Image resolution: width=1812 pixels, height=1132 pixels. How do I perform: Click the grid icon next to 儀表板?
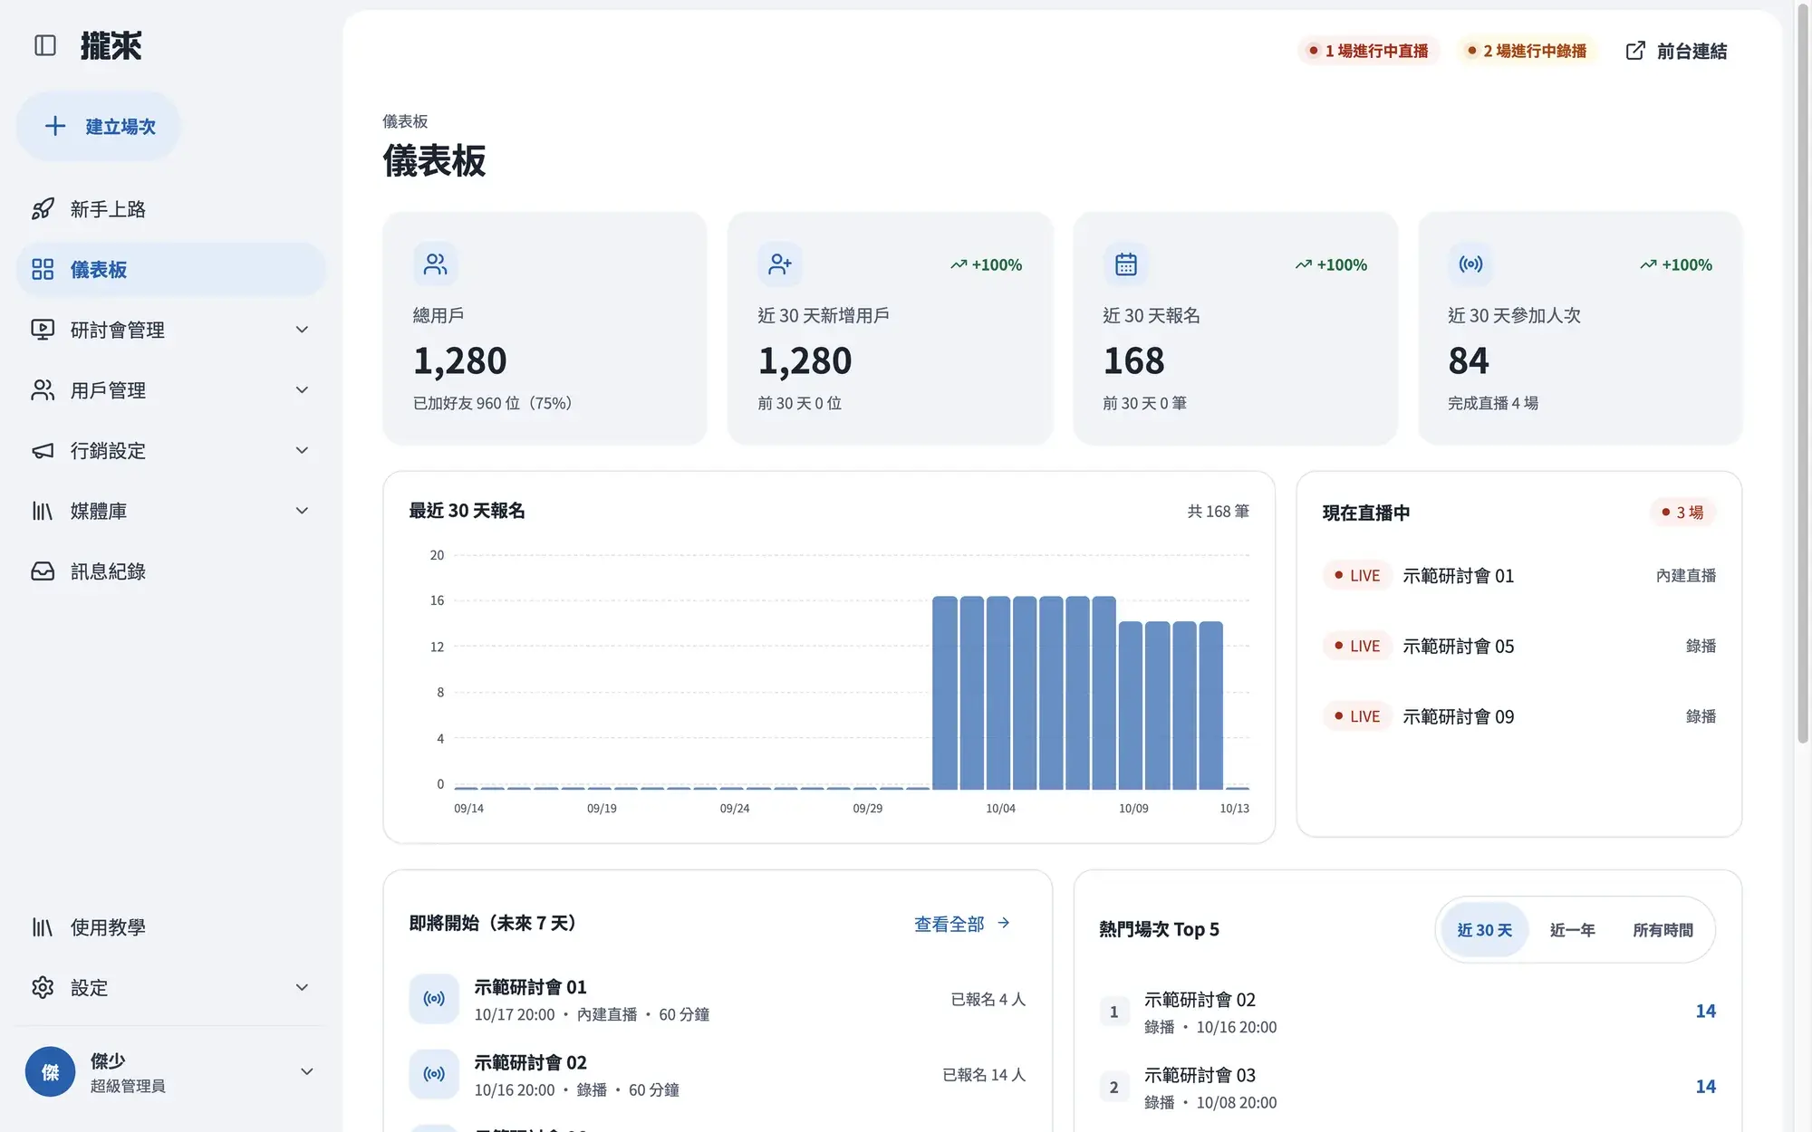click(x=43, y=269)
